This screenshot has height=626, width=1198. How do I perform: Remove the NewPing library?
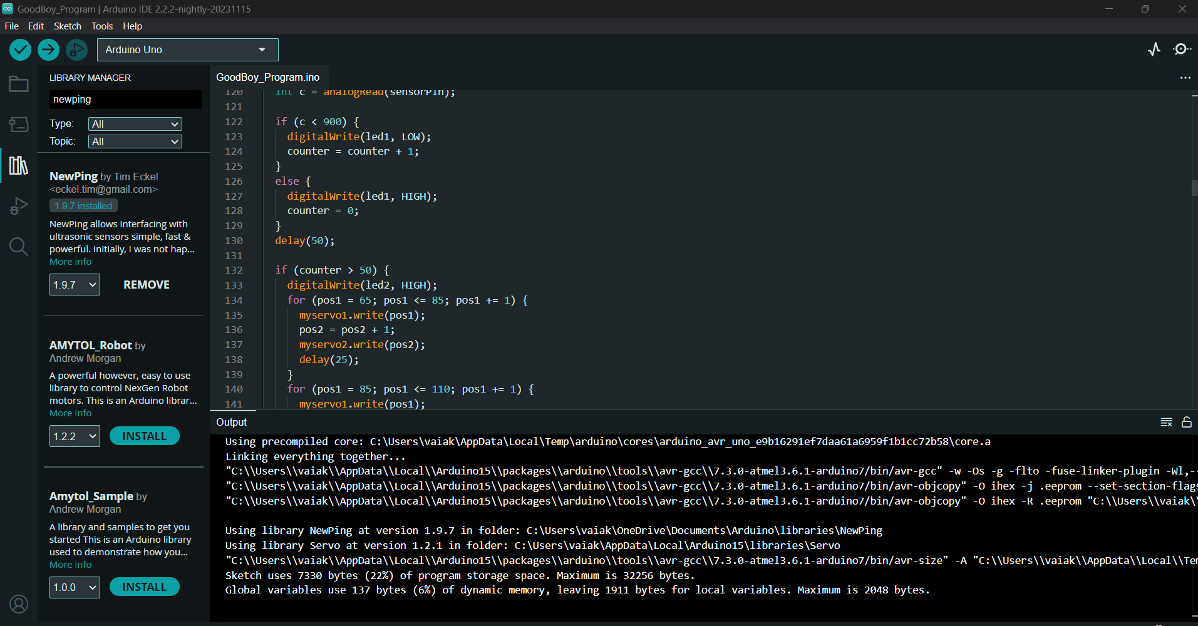147,285
